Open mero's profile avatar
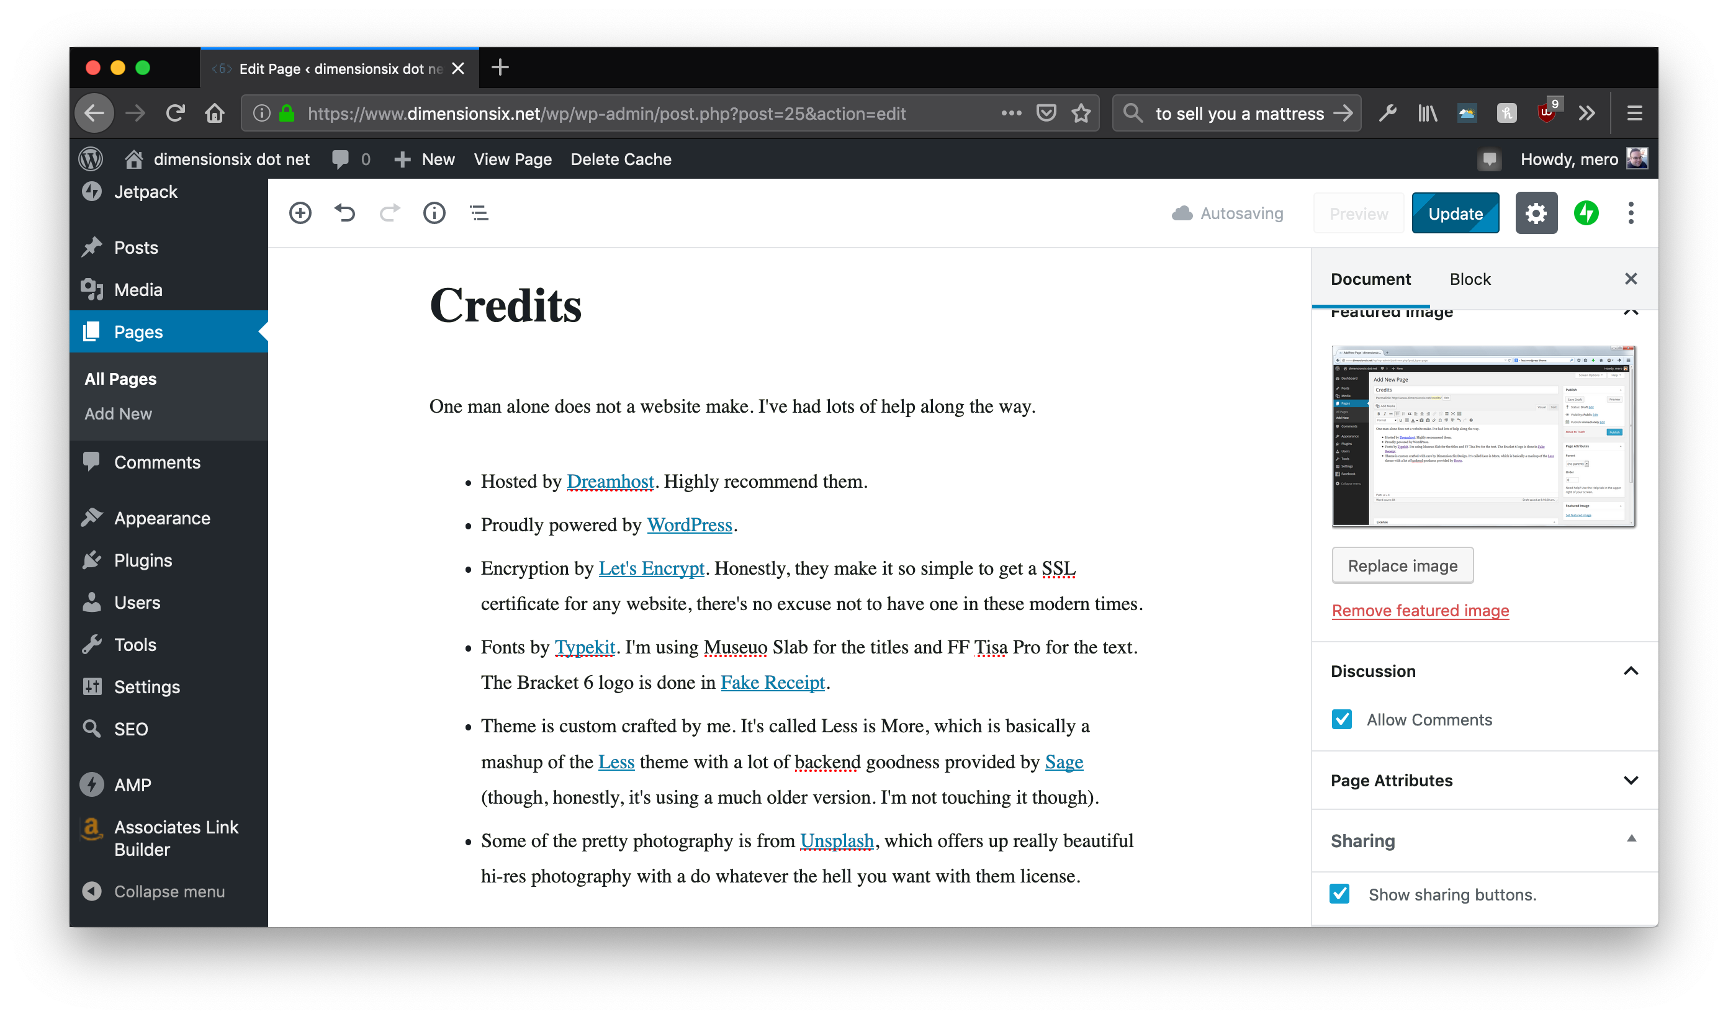The height and width of the screenshot is (1019, 1728). click(1637, 159)
